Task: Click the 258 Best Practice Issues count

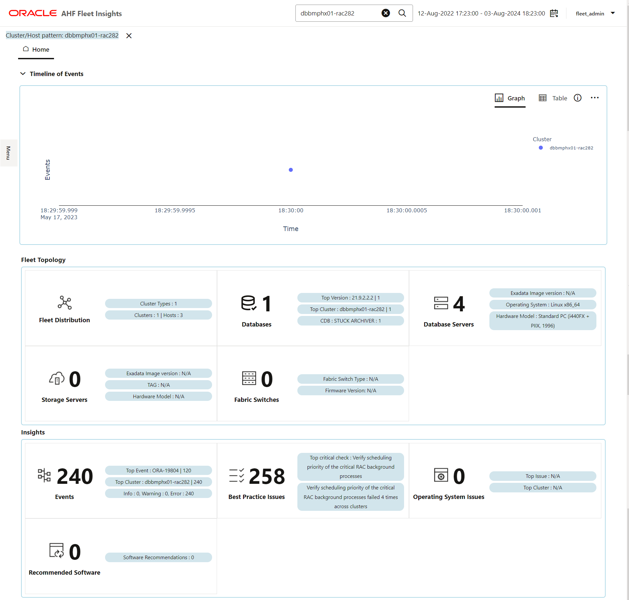Action: pos(267,476)
